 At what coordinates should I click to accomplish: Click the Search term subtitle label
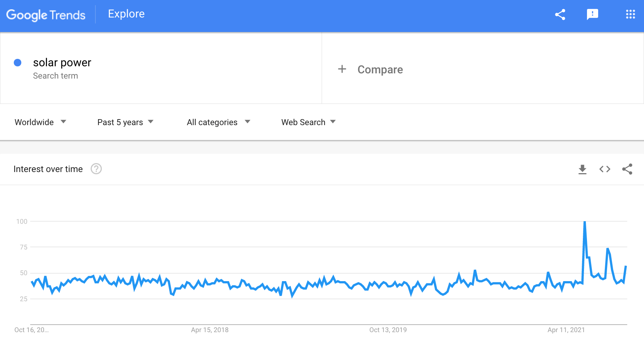click(x=56, y=76)
